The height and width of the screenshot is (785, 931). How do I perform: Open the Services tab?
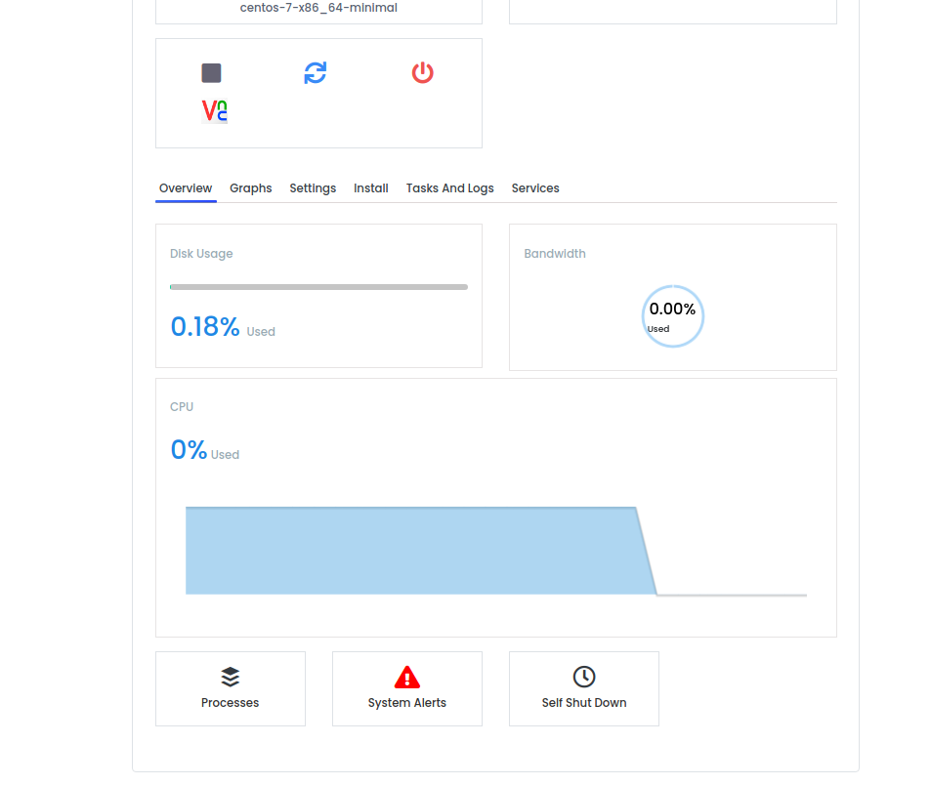click(535, 188)
